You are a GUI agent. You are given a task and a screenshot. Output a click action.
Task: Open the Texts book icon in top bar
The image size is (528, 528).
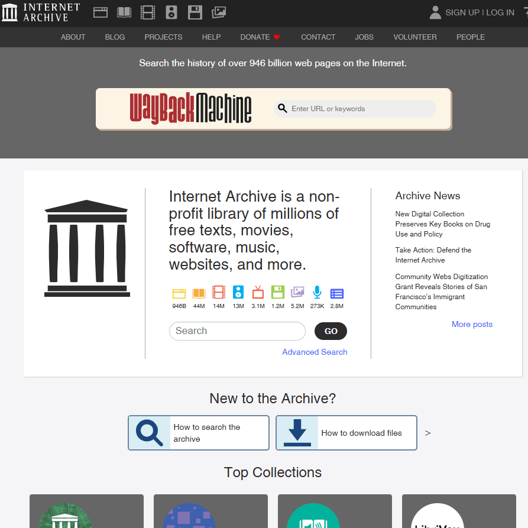(x=124, y=12)
